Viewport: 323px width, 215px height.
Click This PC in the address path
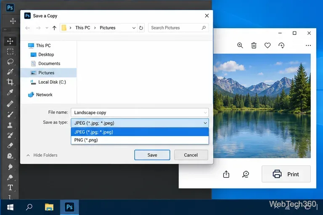click(x=82, y=28)
